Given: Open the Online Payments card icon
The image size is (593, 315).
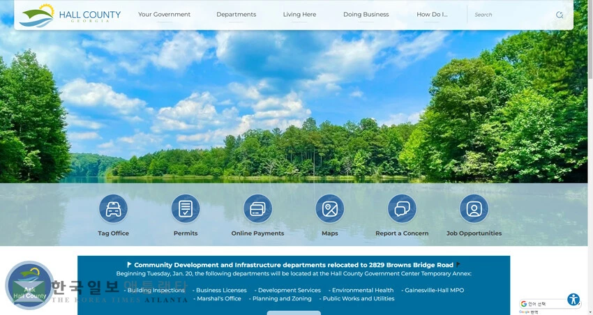Looking at the screenshot, I should [x=257, y=208].
